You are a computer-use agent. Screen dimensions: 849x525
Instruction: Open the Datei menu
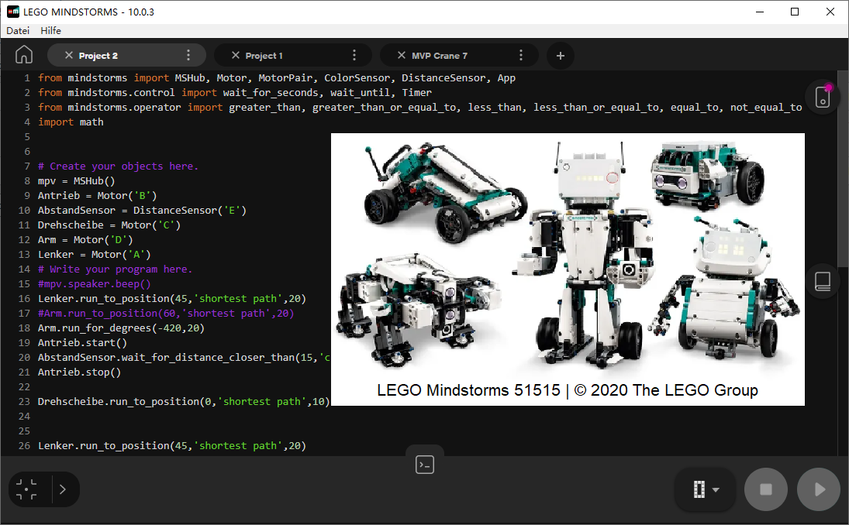point(17,30)
